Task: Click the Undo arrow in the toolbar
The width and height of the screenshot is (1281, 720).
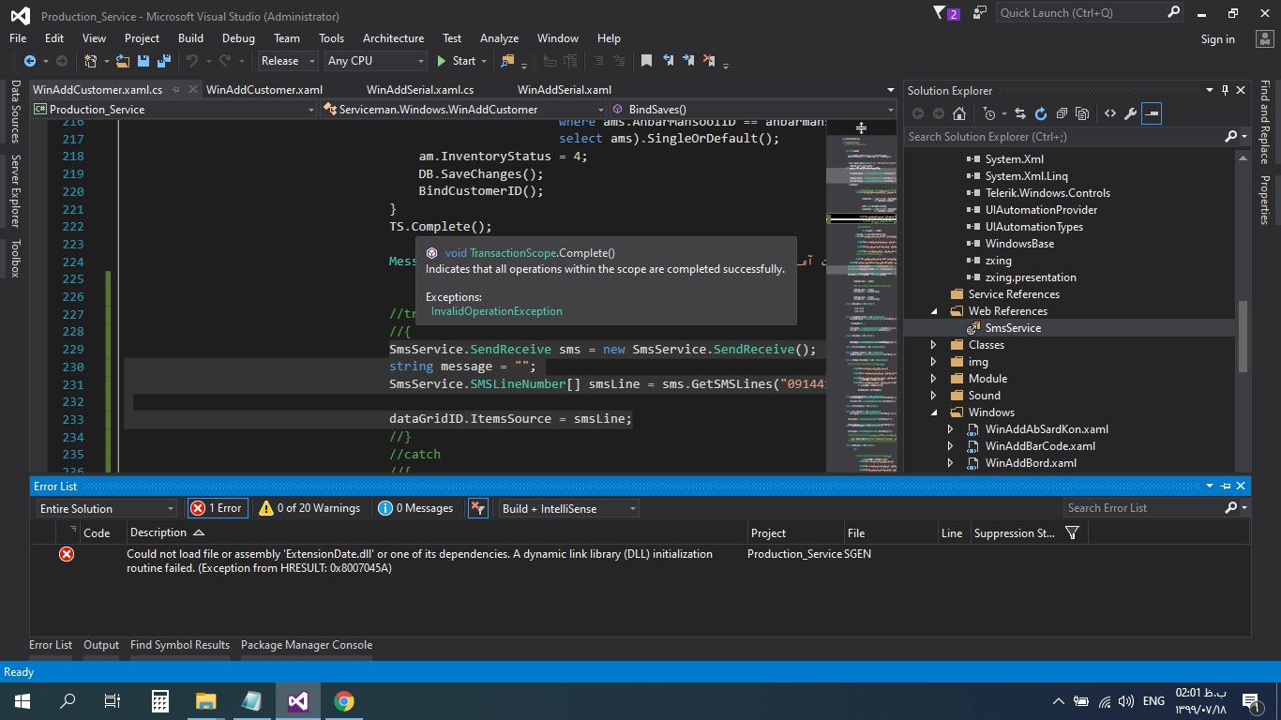Action: (x=191, y=61)
